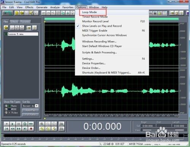190x147 pixels.
Task: Click the Help question-mark icon in top toolbar
Action: tap(181, 13)
